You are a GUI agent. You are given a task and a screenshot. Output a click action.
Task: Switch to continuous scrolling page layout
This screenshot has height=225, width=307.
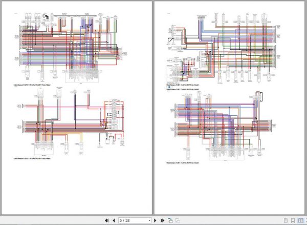(293, 221)
